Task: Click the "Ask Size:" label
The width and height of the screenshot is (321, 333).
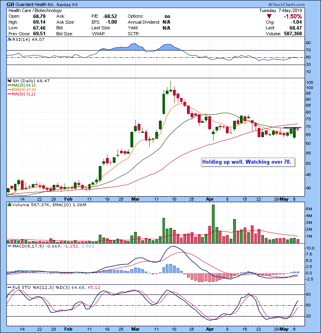Action: coord(65,22)
